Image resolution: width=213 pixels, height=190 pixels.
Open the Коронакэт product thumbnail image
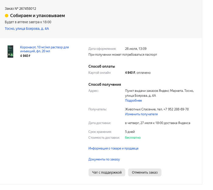tap(11, 52)
